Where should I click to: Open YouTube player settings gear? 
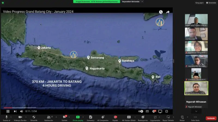point(154,111)
